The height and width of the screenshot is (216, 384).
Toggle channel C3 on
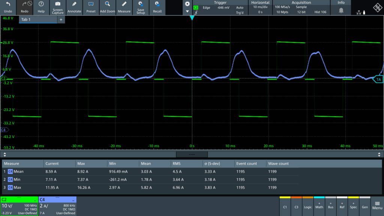point(296,206)
